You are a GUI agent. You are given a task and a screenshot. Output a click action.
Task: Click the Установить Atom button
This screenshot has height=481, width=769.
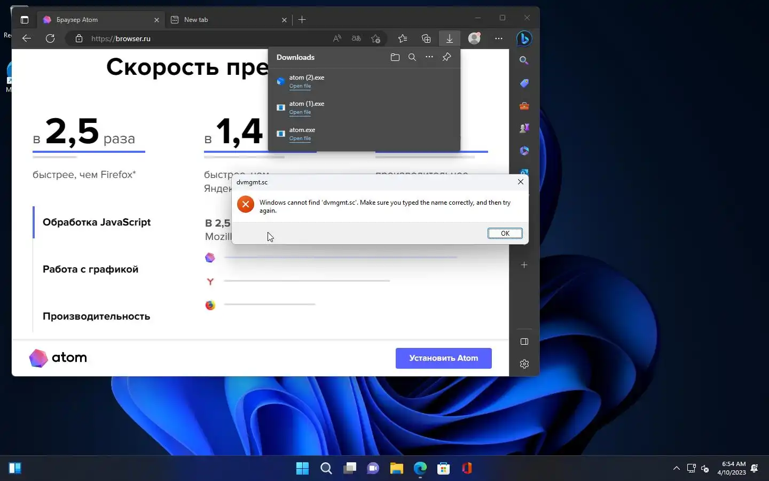coord(444,358)
